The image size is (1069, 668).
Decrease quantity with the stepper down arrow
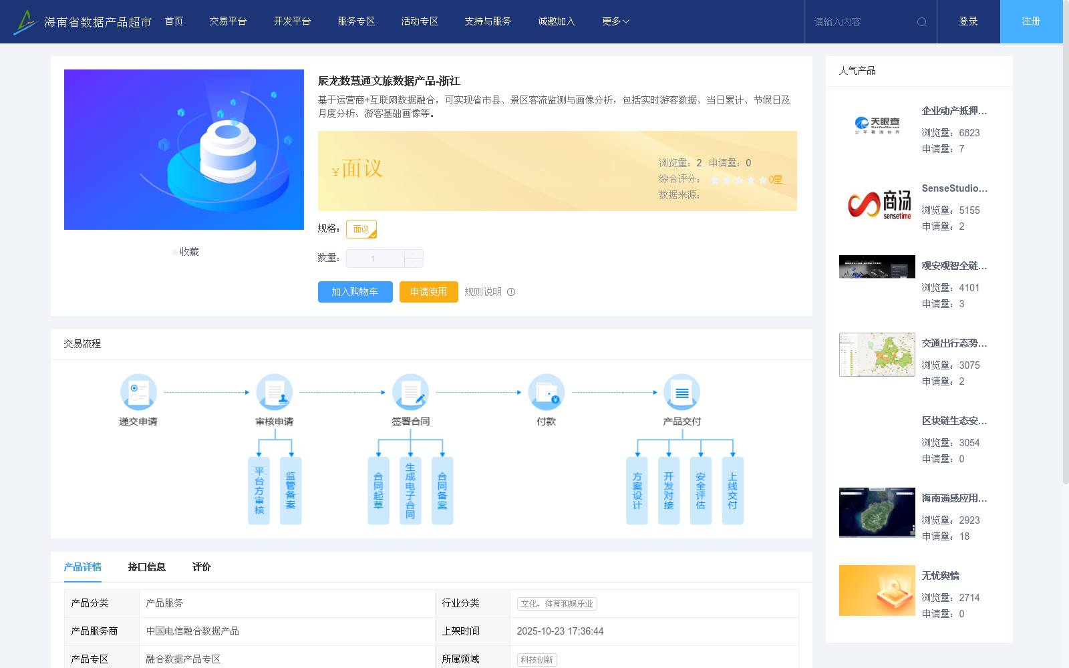[414, 263]
